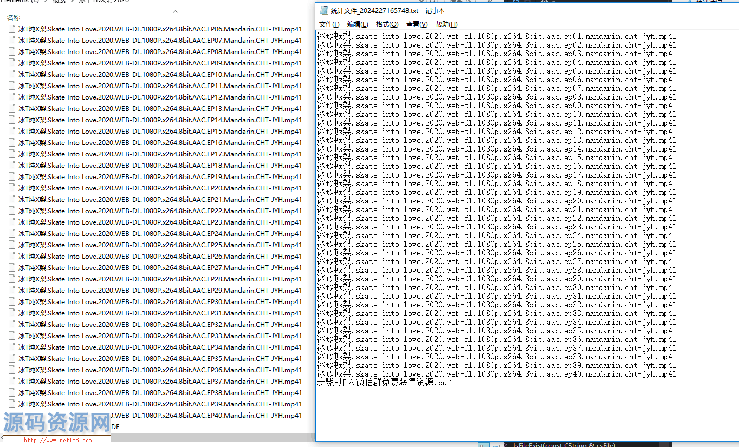Select the EP09 file name in Explorer
The width and height of the screenshot is (739, 447).
click(160, 63)
